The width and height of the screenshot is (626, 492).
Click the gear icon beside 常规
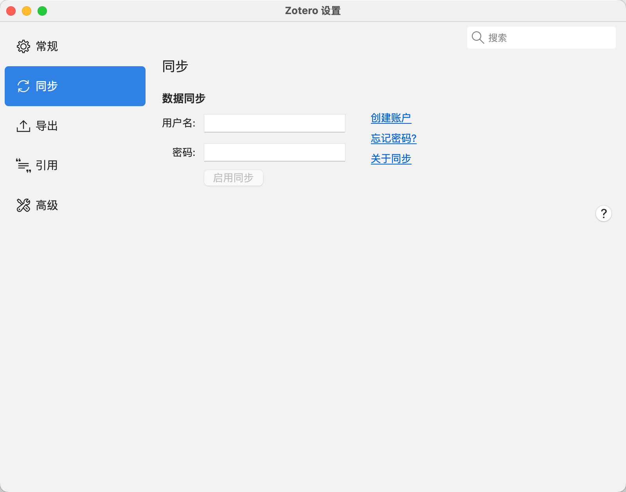click(23, 46)
